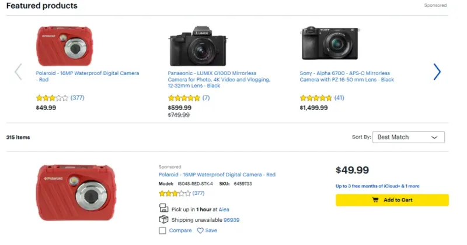467x245 pixels.
Task: Click star rating of featured Polaroid camera
Action: (x=52, y=98)
